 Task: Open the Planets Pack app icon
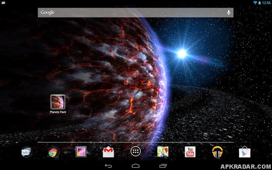58,102
